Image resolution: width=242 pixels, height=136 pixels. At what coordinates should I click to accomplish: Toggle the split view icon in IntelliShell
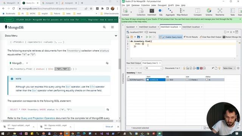pyautogui.click(x=237, y=32)
